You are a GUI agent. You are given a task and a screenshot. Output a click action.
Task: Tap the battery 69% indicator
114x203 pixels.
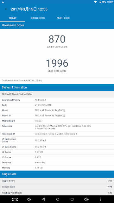click(103, 2)
